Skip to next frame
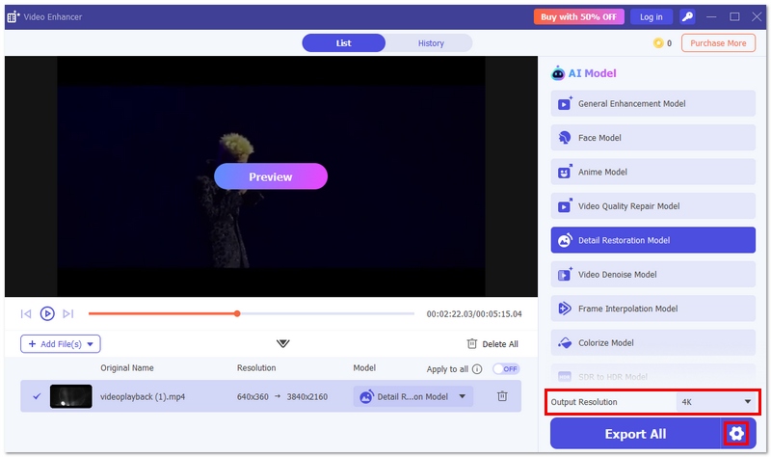 tap(68, 313)
